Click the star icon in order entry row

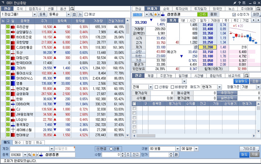(34, 155)
